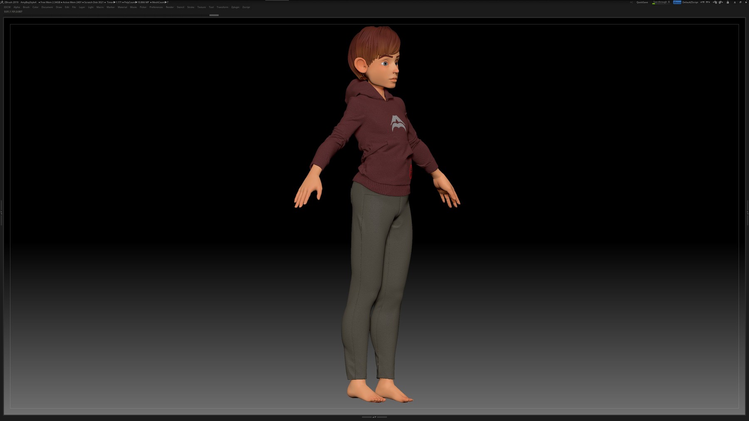This screenshot has height=421, width=749.
Task: Open the Brush menu
Action: click(26, 7)
